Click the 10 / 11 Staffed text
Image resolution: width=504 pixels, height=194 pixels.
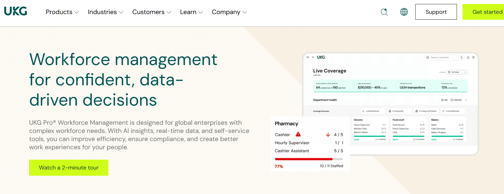[332, 166]
